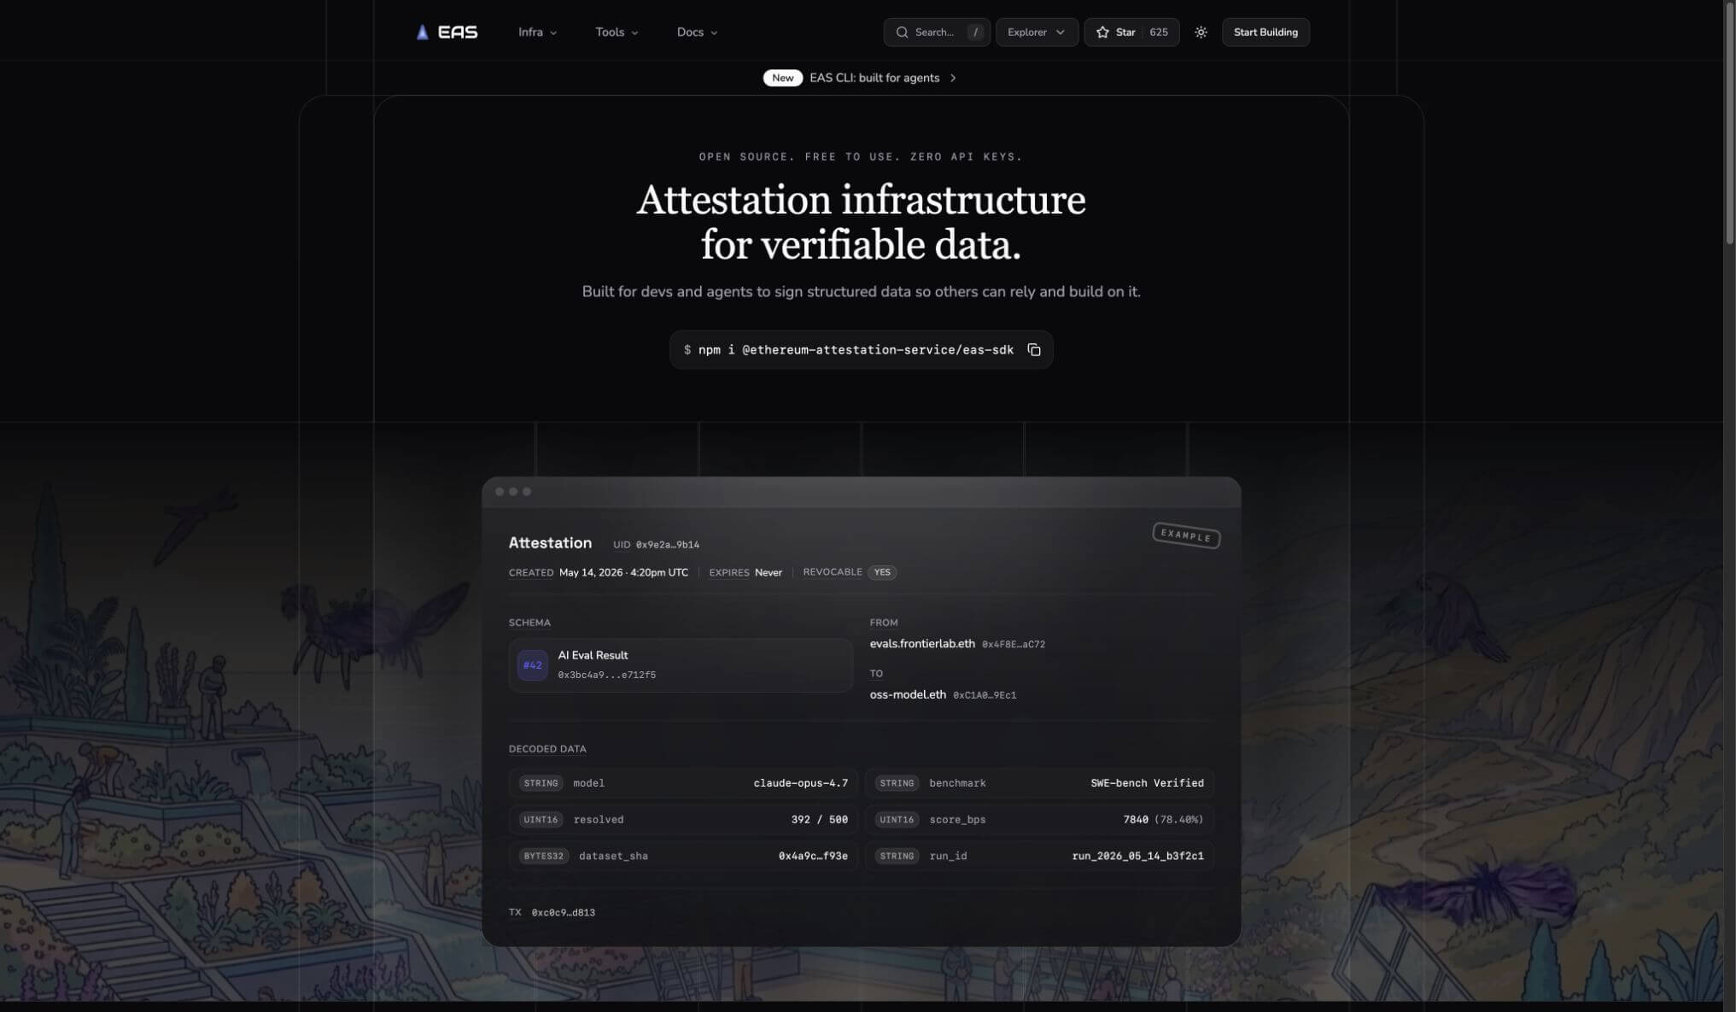Click the EXAMPLE stamp badge
The image size is (1736, 1012).
click(1186, 535)
